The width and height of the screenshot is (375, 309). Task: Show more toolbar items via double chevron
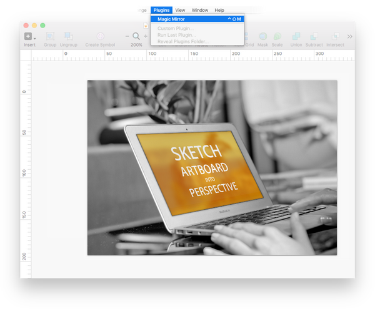(349, 37)
